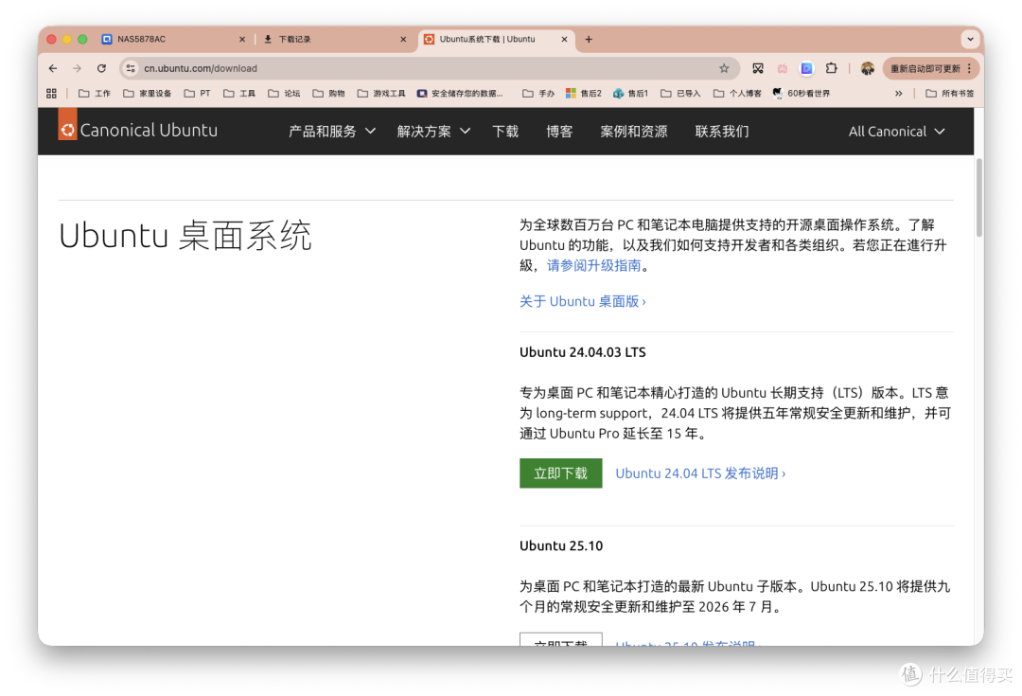Open the Chrome profile avatar
The image size is (1022, 696).
(868, 68)
